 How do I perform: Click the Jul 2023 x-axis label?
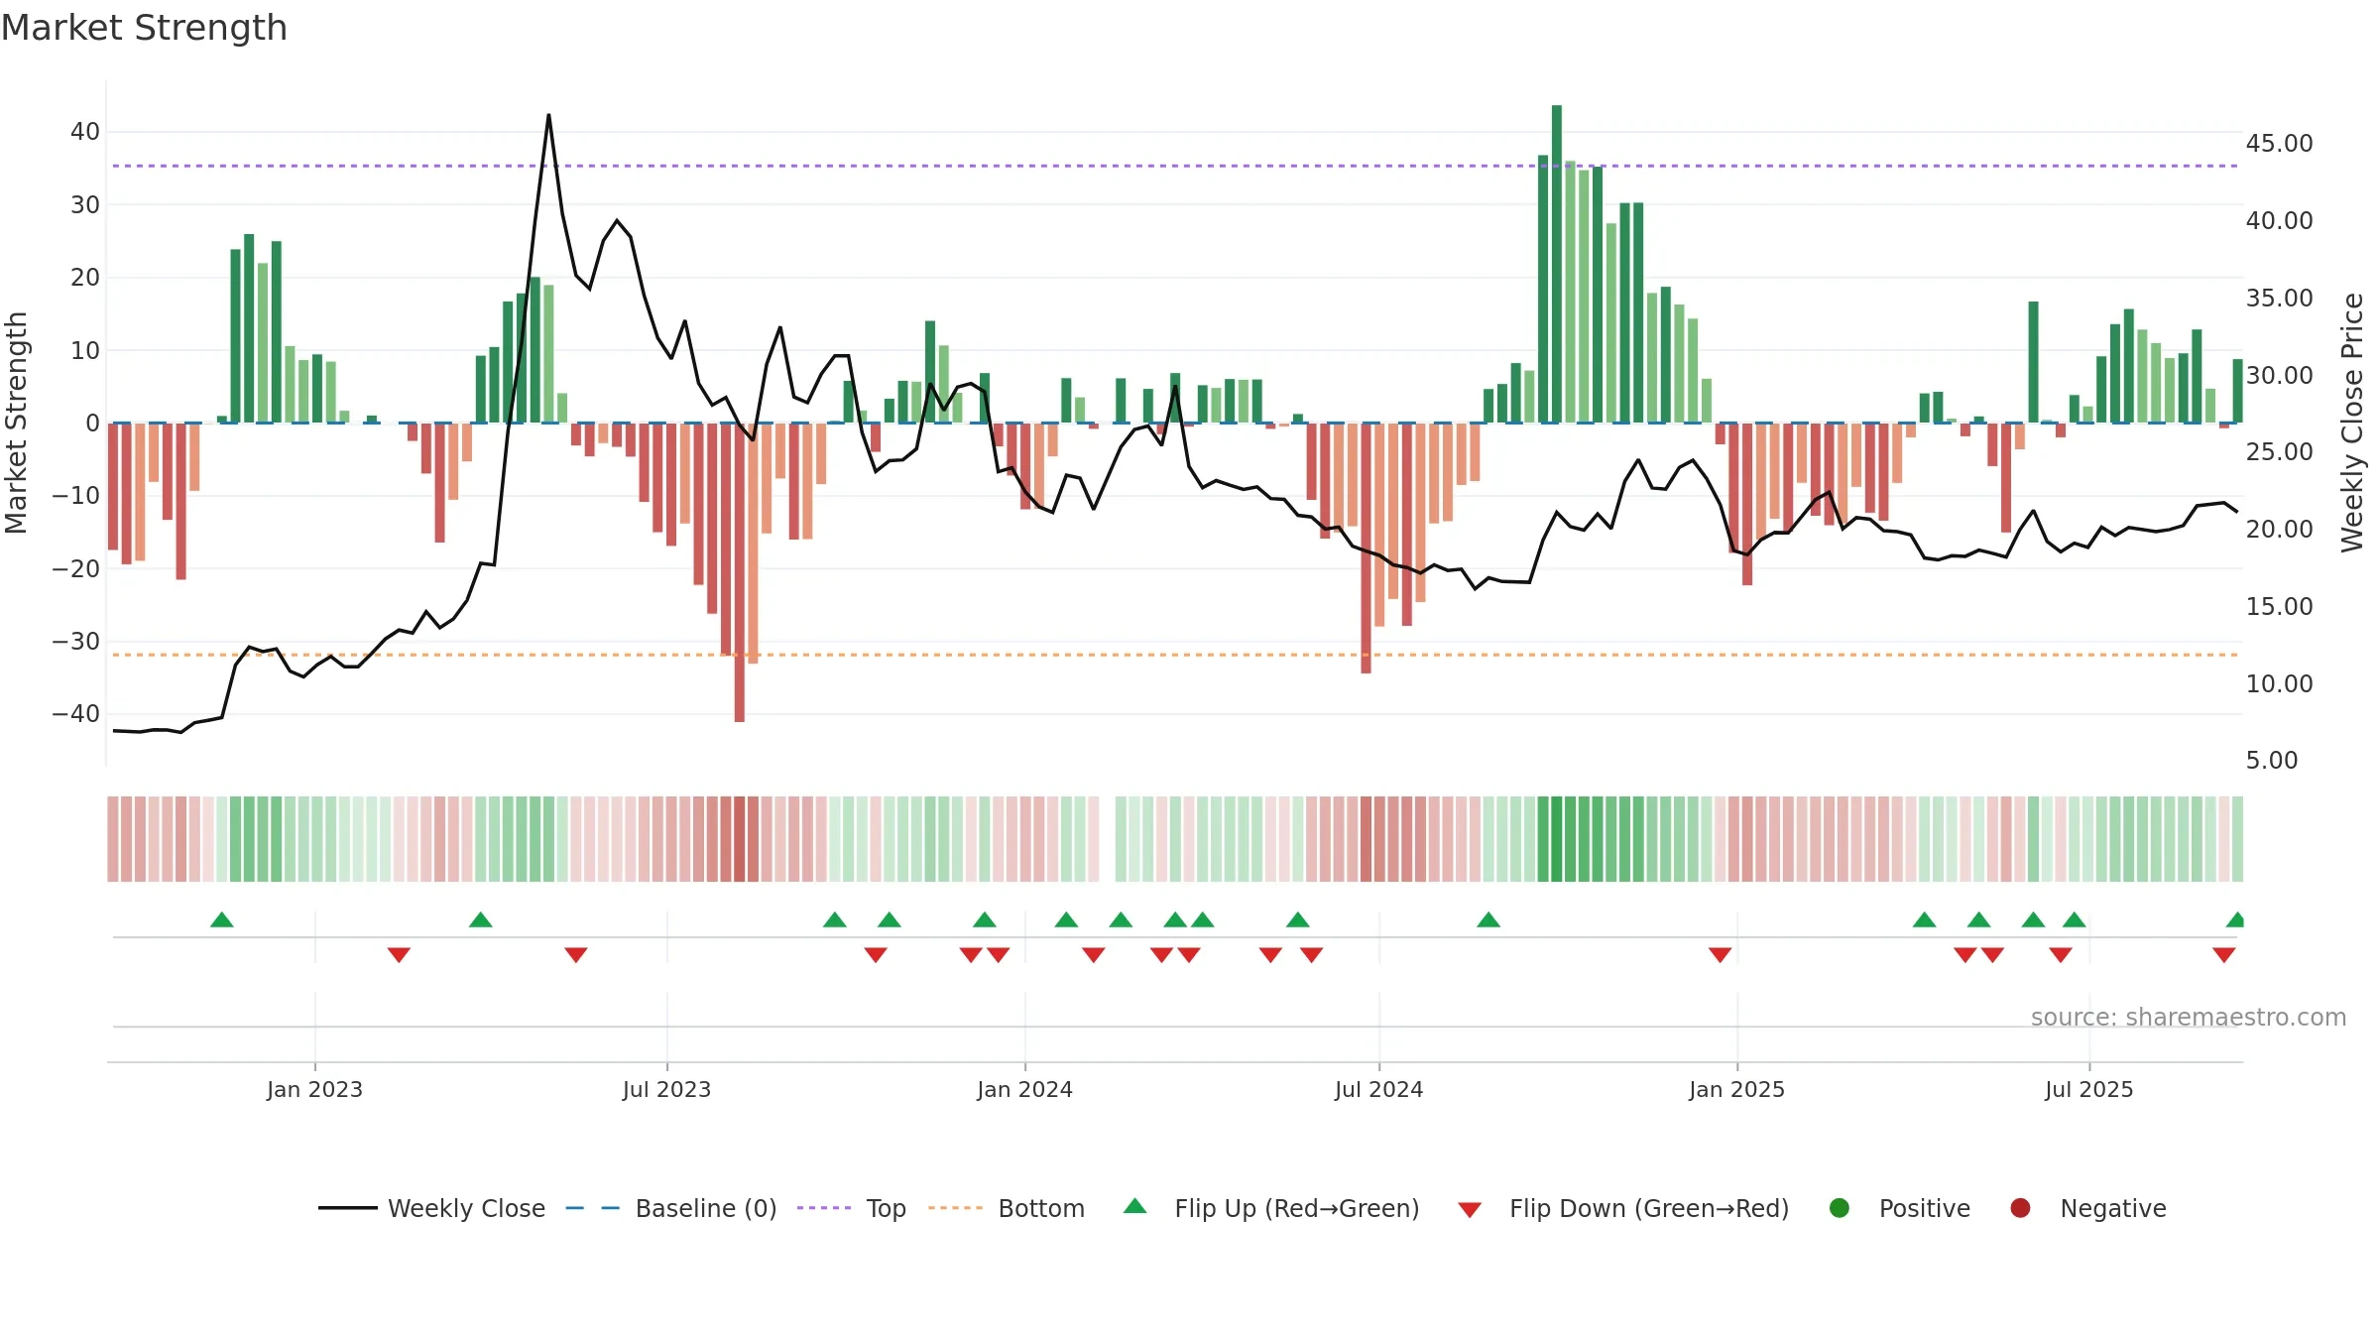666,1089
